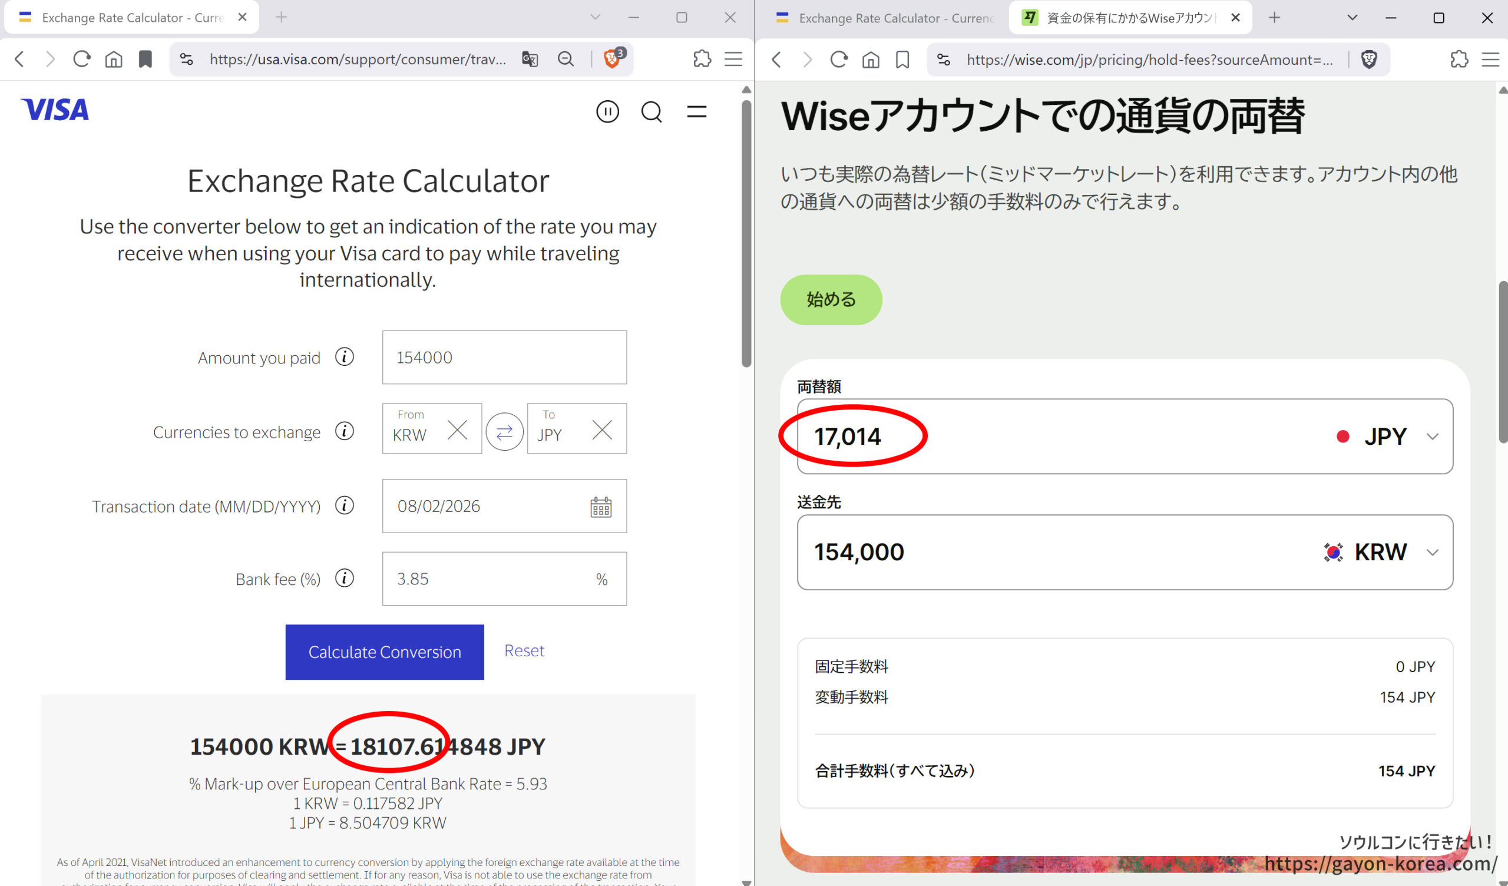Screen dimensions: 1508x886
Task: Open tab list chevron in Visa window
Action: click(x=595, y=17)
